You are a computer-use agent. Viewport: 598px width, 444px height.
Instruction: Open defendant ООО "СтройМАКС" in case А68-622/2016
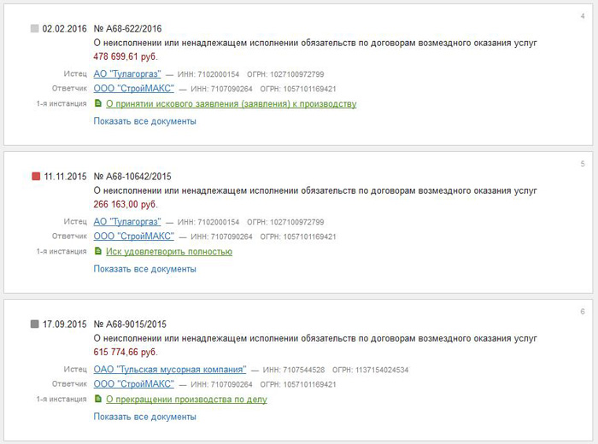(x=133, y=88)
